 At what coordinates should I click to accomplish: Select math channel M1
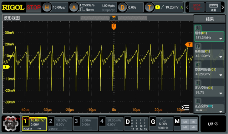click(185, 122)
